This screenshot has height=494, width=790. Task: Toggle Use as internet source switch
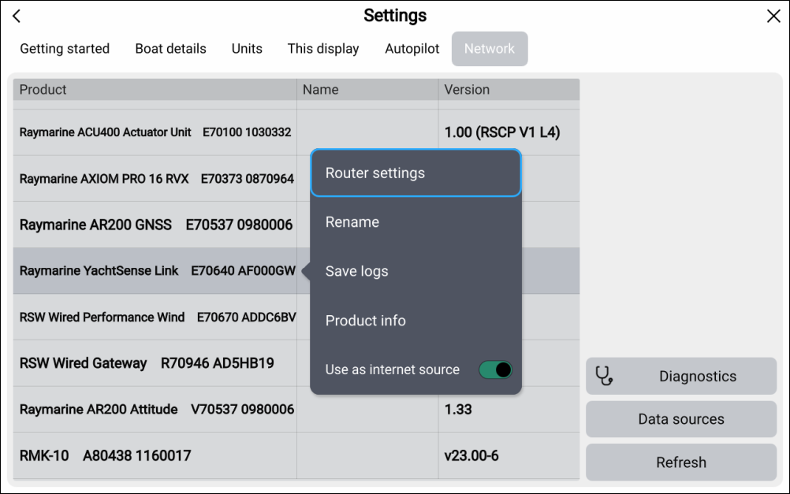[x=495, y=370]
